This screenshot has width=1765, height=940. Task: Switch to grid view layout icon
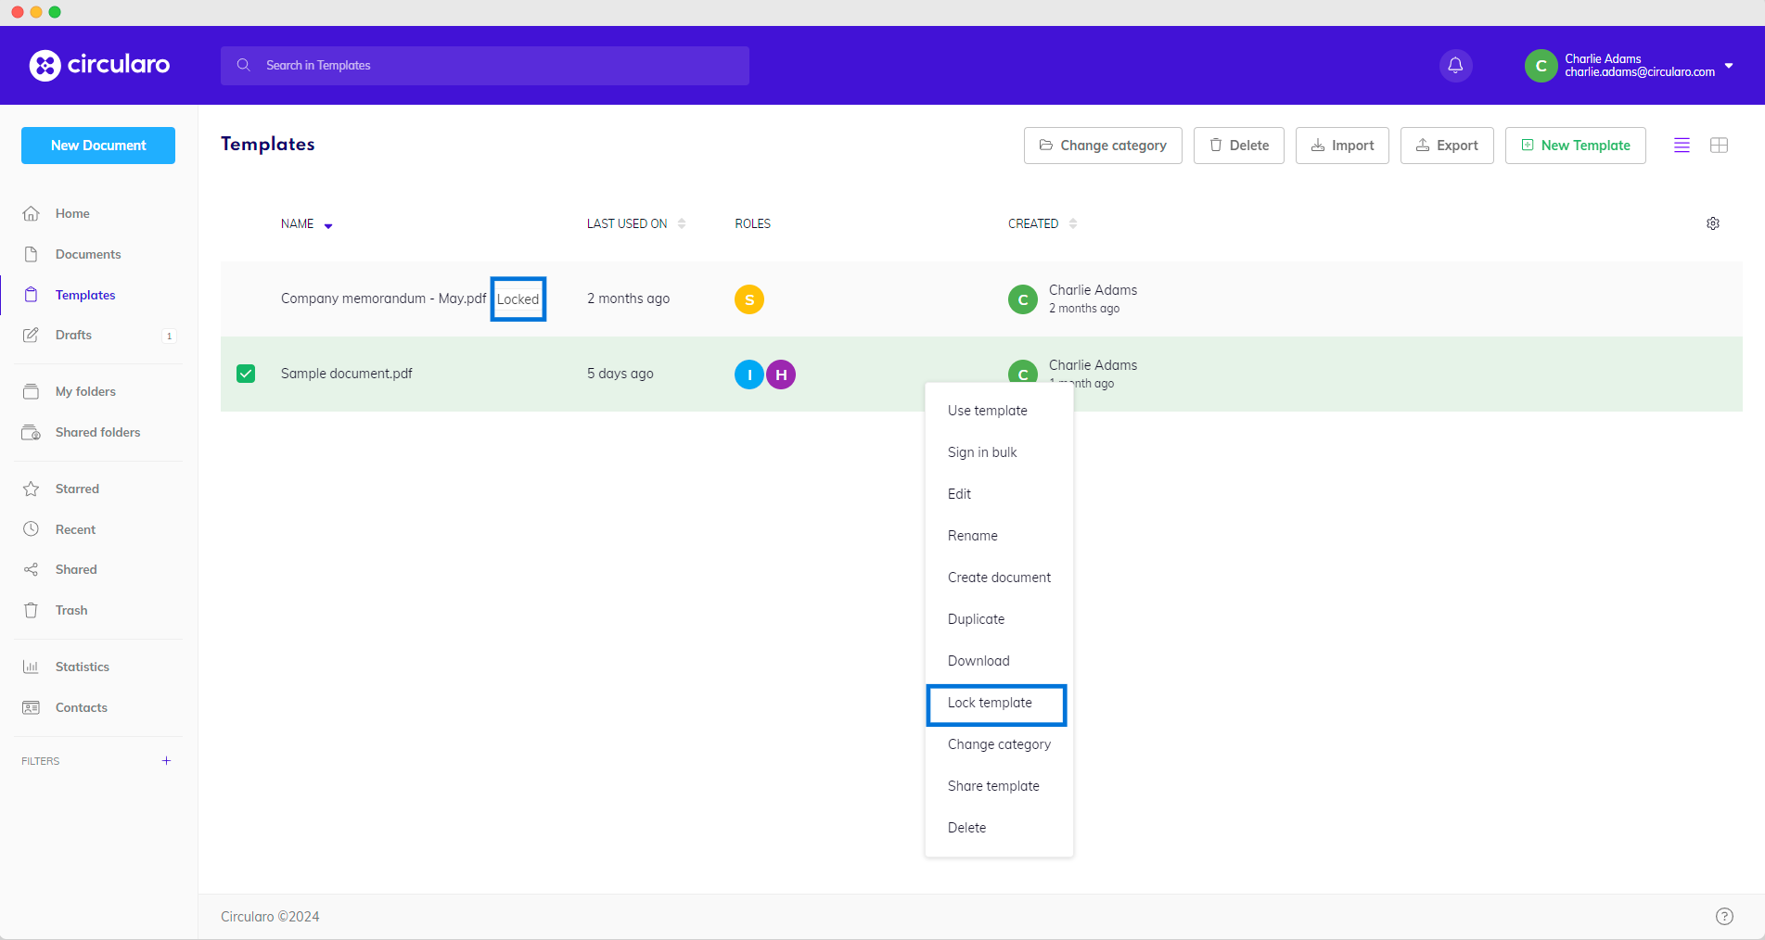(x=1719, y=146)
